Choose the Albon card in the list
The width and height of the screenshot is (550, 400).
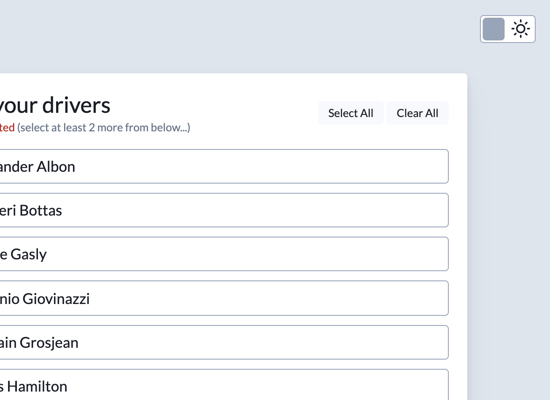(x=211, y=166)
